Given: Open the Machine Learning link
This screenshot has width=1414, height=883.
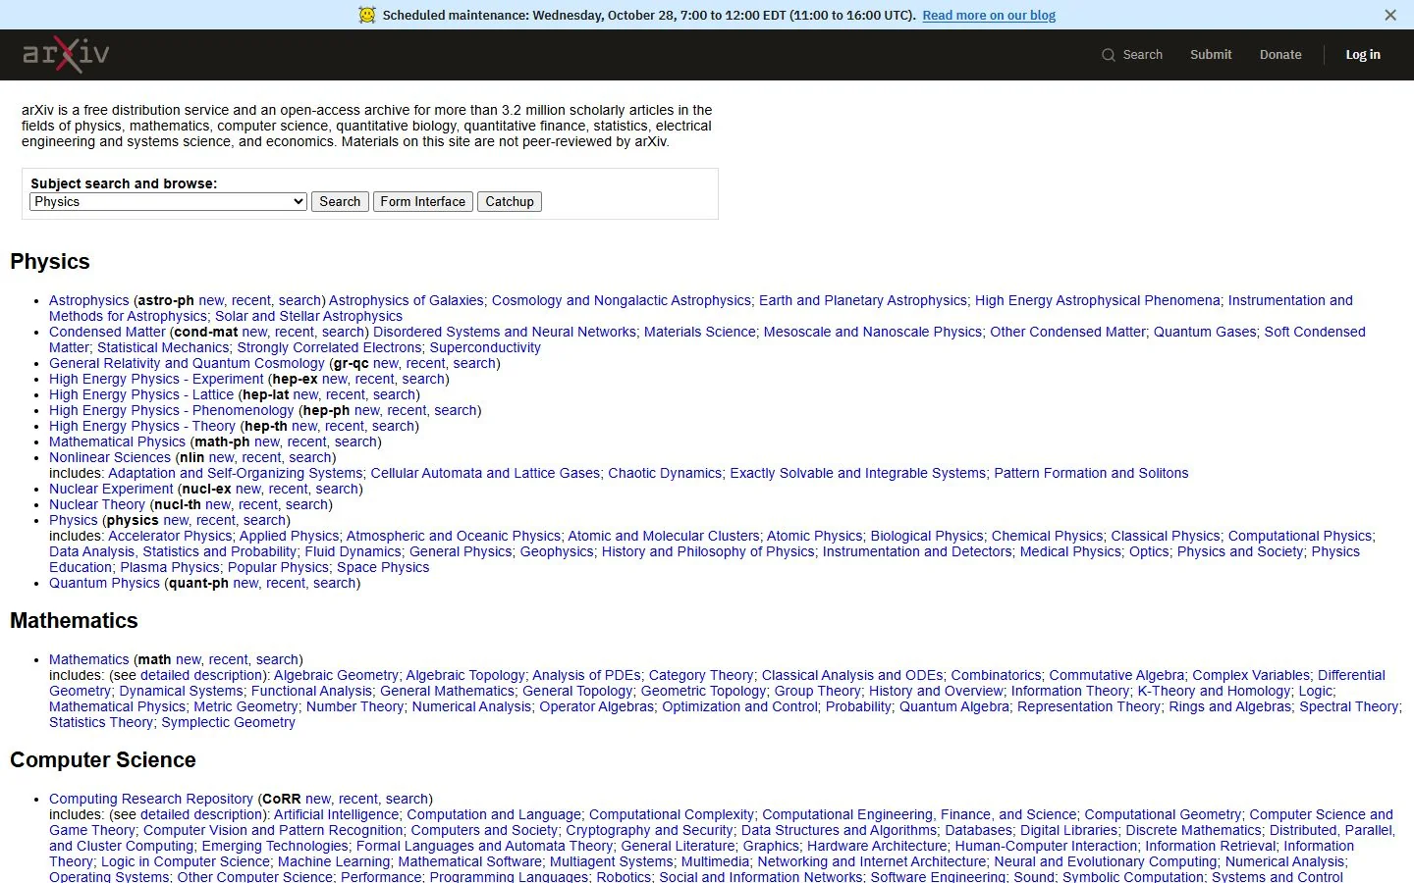Looking at the screenshot, I should tap(334, 861).
